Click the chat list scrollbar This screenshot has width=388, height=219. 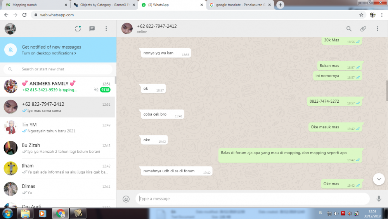coord(116,80)
